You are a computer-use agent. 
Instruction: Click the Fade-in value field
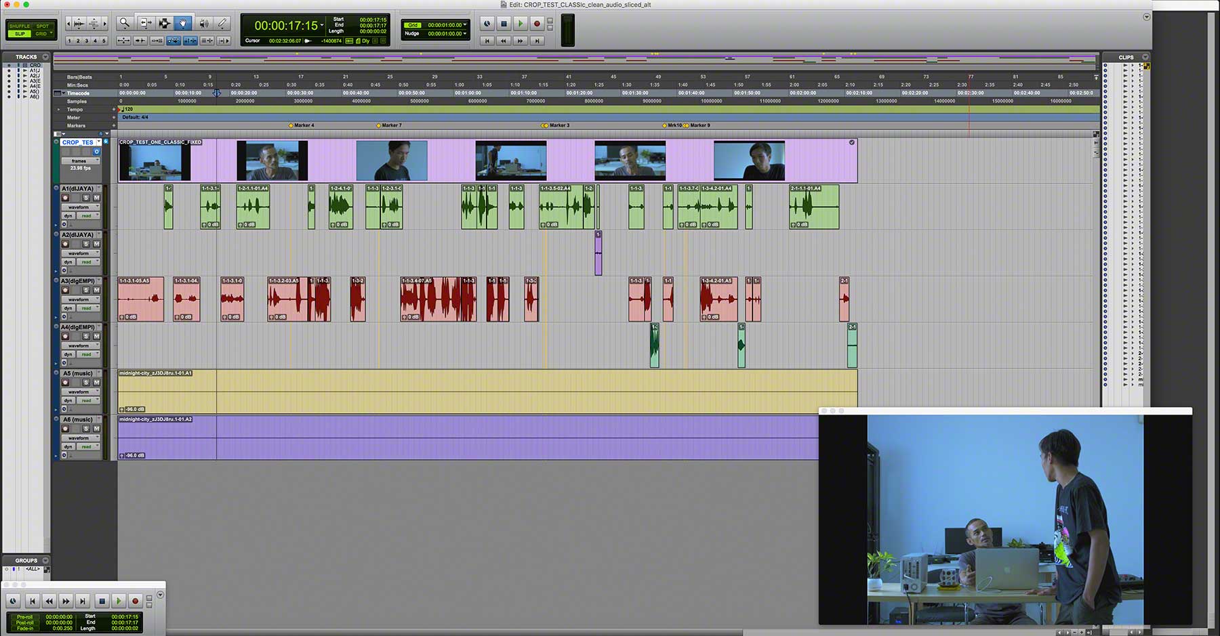point(62,629)
